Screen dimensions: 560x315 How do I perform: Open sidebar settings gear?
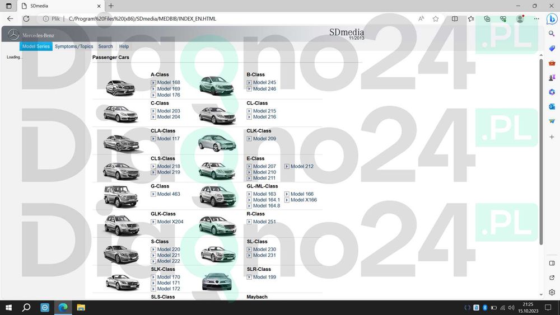[x=552, y=293]
